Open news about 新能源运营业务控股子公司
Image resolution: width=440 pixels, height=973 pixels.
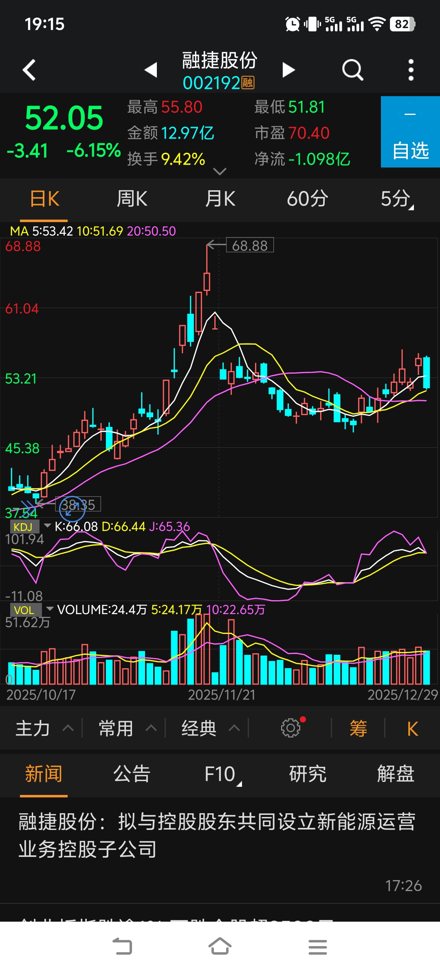(220, 850)
